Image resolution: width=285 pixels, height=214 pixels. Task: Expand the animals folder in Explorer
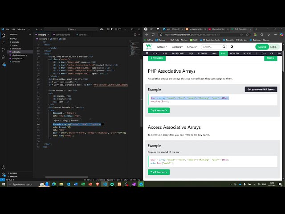coord(15,42)
